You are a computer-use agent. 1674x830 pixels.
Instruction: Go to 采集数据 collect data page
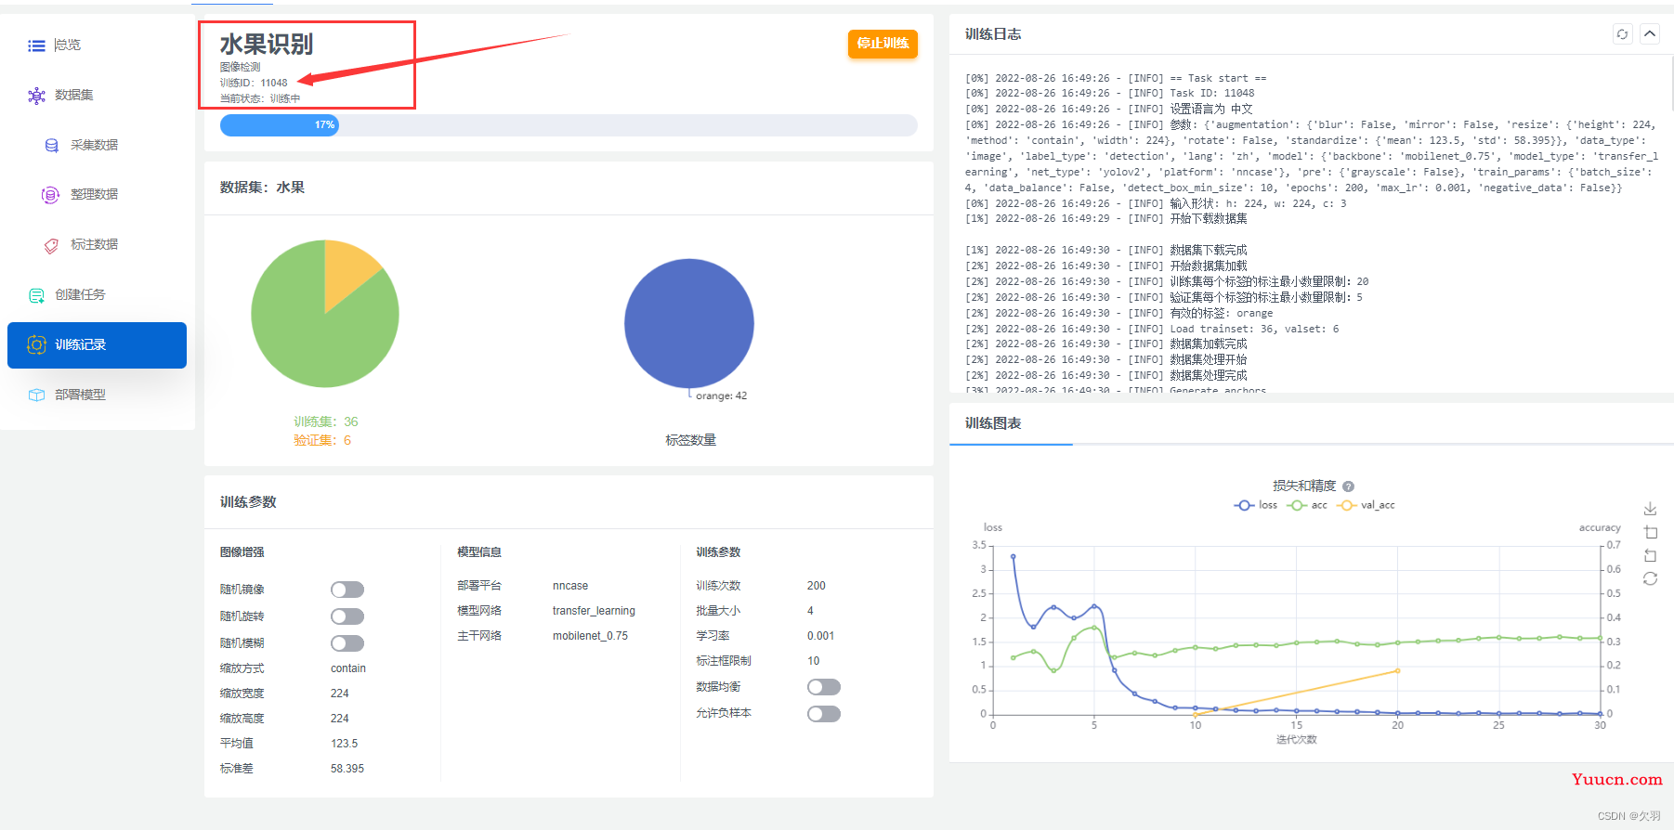click(x=97, y=145)
